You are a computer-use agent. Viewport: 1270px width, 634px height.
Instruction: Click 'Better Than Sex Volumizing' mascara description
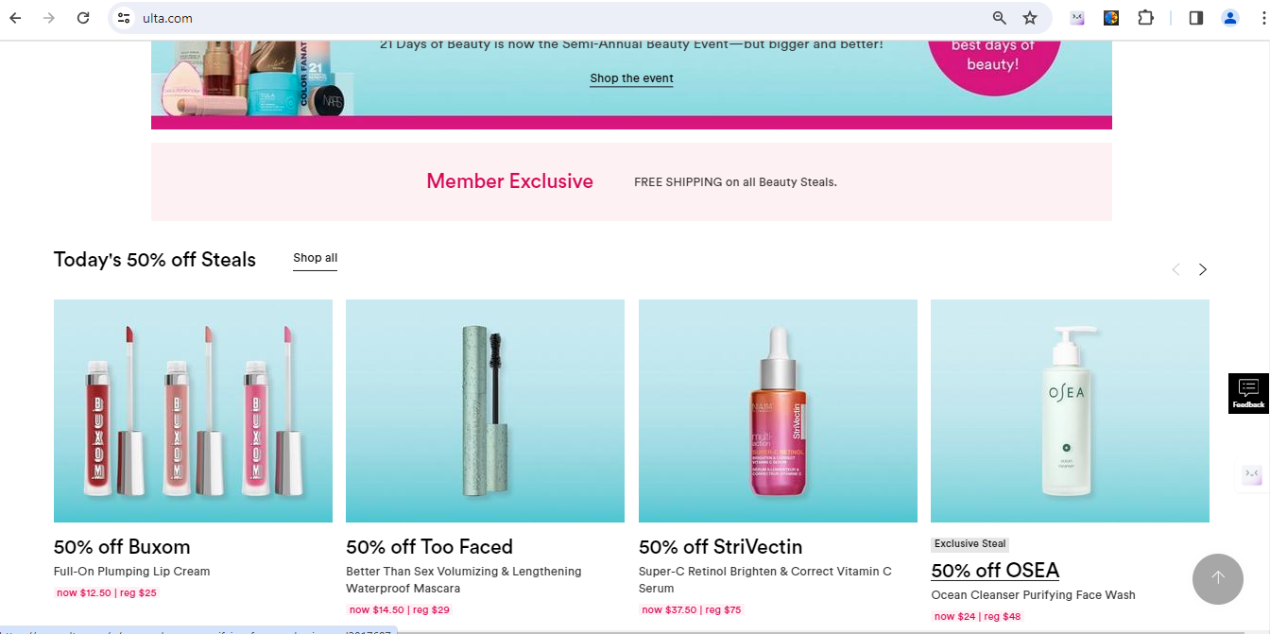464,580
